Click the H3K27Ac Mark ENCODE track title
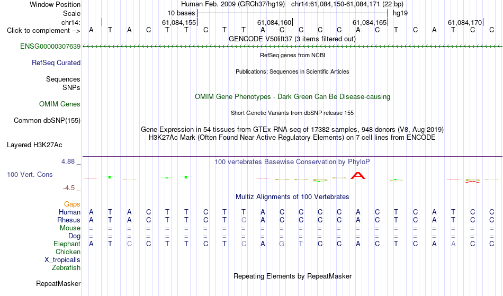The image size is (503, 296). [x=292, y=138]
